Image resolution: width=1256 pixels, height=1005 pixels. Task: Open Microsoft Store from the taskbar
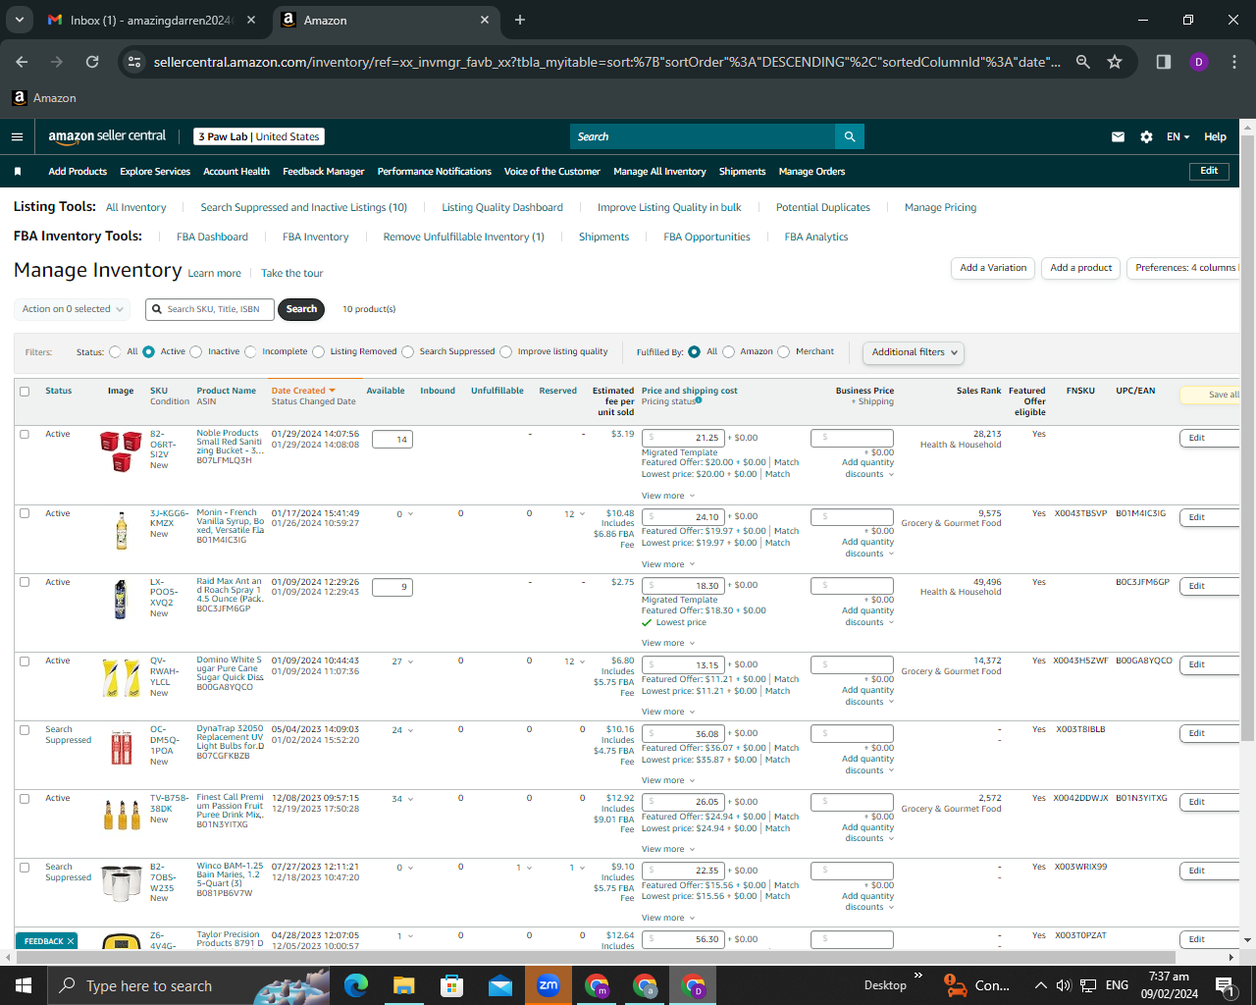(451, 985)
